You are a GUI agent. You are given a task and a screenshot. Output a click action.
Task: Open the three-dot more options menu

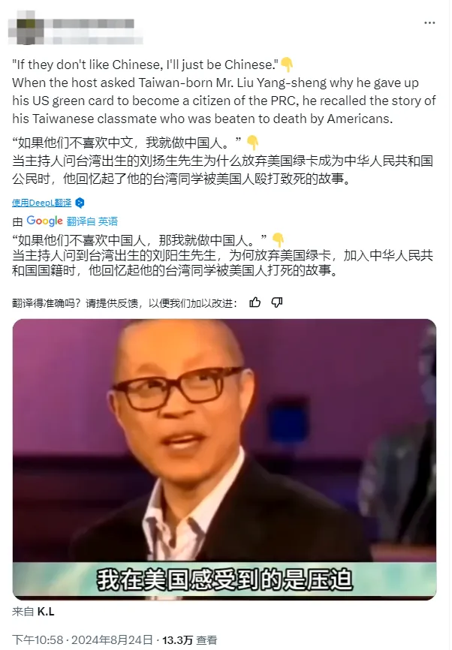click(x=429, y=23)
